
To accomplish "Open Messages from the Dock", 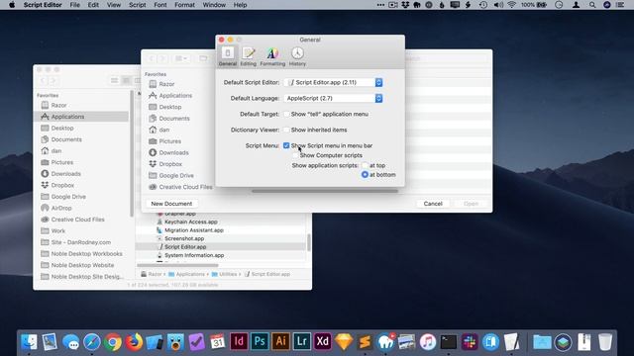I will (x=70, y=342).
